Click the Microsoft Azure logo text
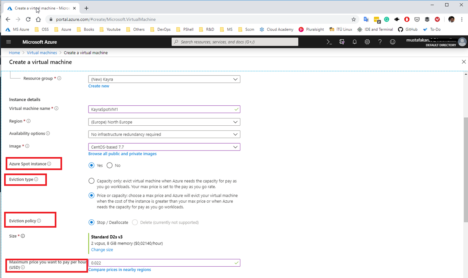 (40, 42)
